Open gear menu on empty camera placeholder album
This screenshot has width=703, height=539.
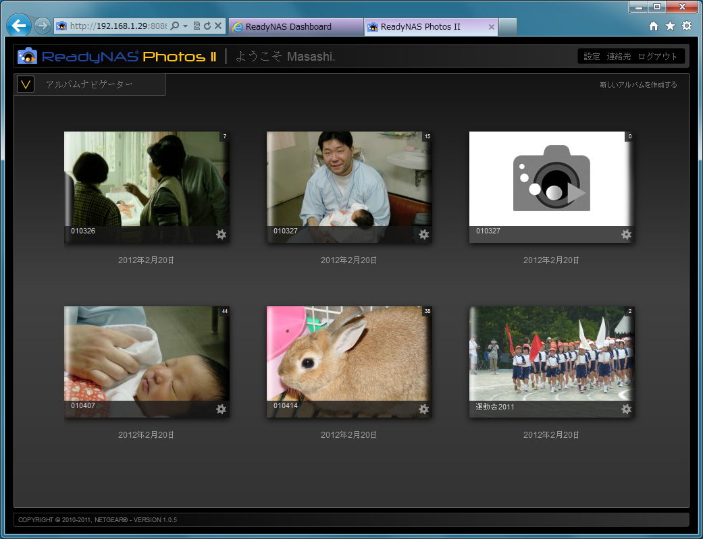tap(627, 234)
